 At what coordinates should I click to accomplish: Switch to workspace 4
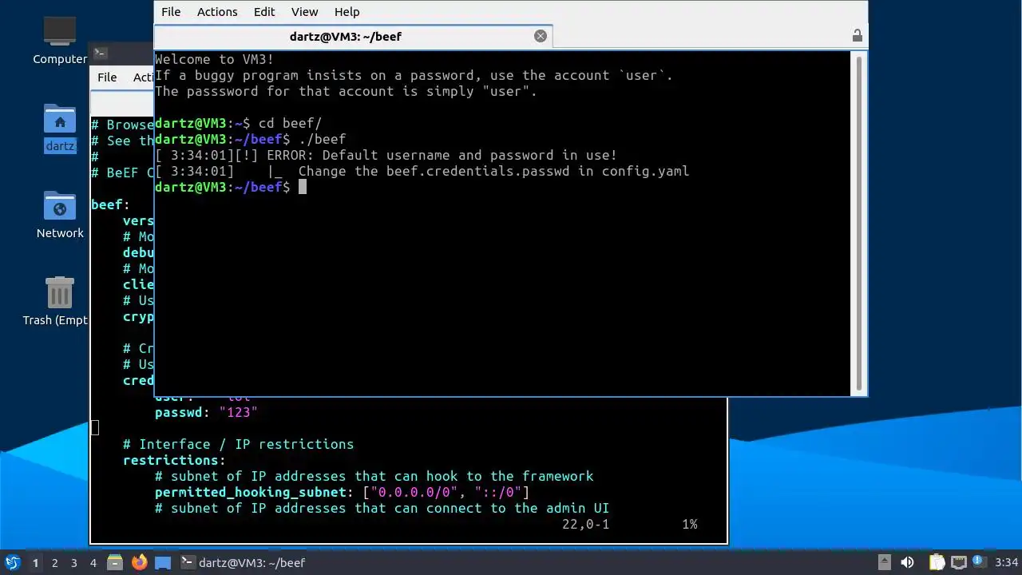click(x=93, y=562)
